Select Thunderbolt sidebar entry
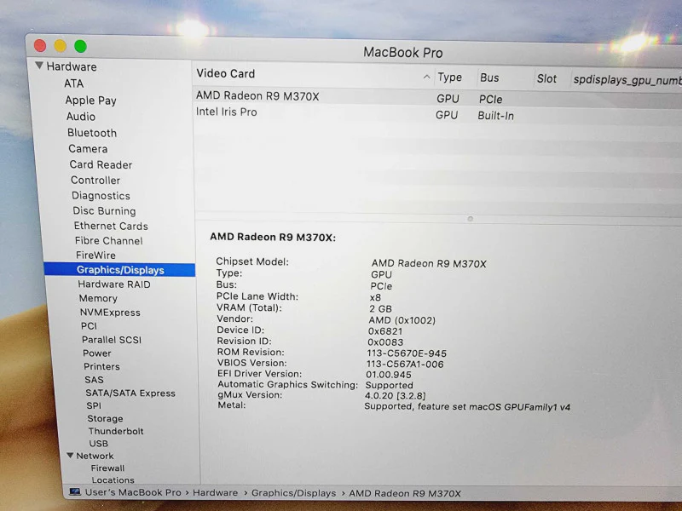 tap(116, 431)
